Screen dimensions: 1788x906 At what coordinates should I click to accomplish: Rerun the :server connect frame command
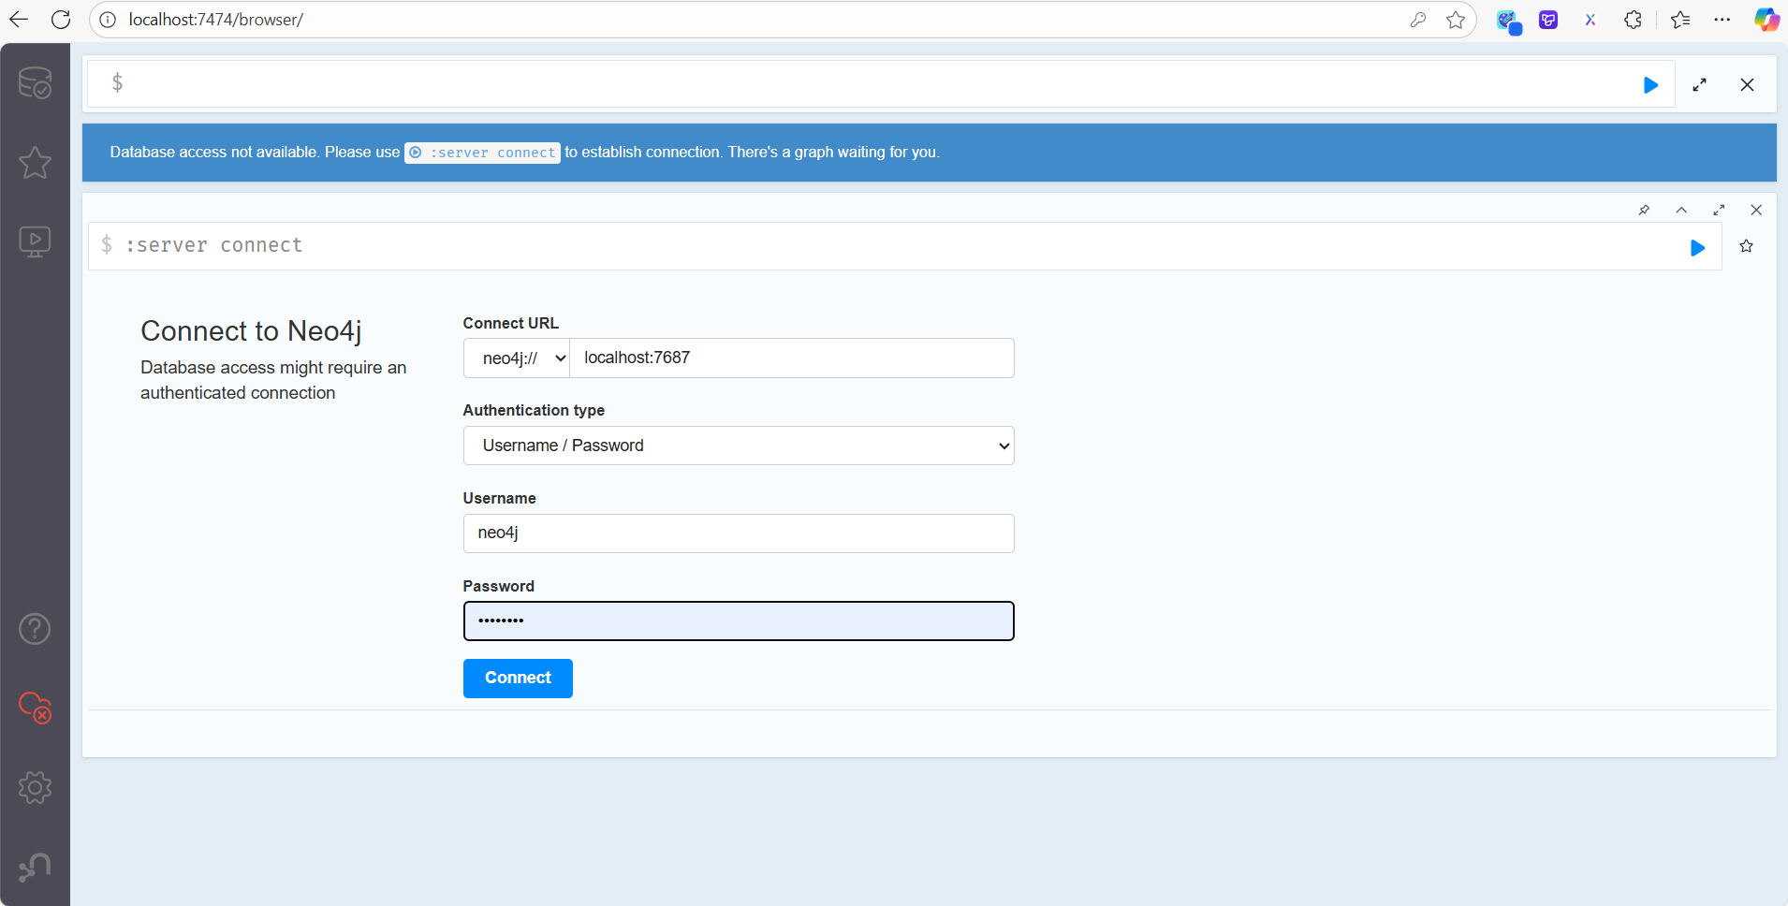(1697, 248)
